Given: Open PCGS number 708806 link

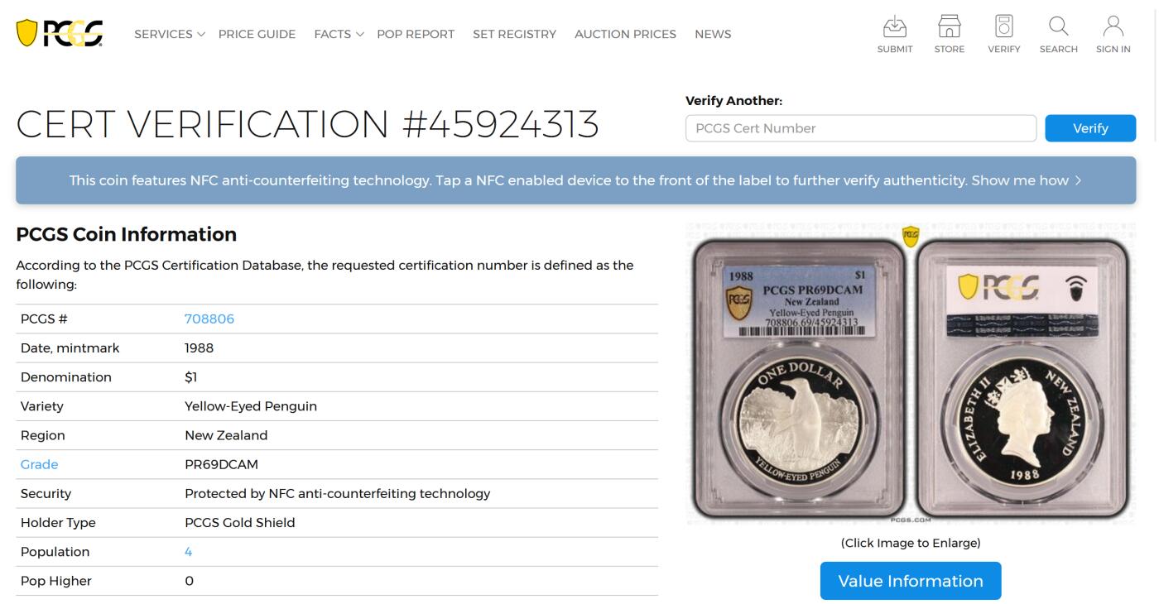Looking at the screenshot, I should click(x=209, y=319).
